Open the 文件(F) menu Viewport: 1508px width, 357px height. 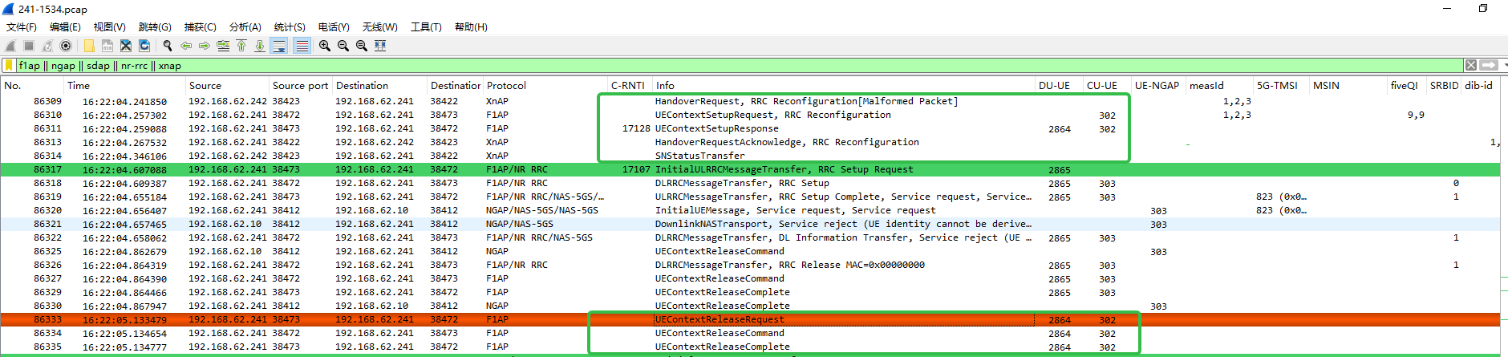tap(22, 27)
